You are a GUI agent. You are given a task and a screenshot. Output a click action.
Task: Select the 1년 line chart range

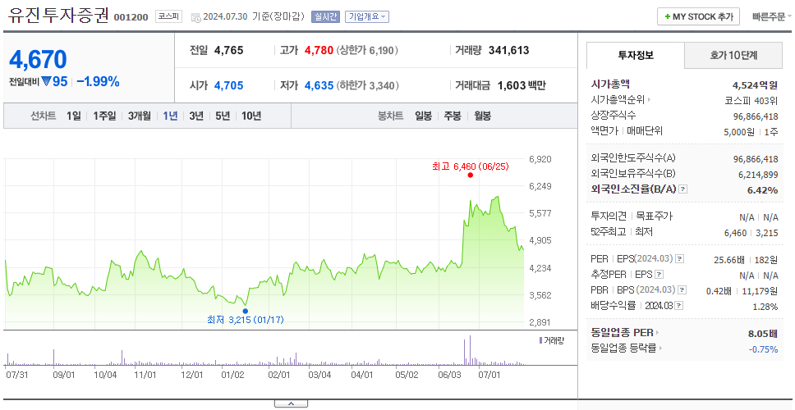pyautogui.click(x=170, y=116)
